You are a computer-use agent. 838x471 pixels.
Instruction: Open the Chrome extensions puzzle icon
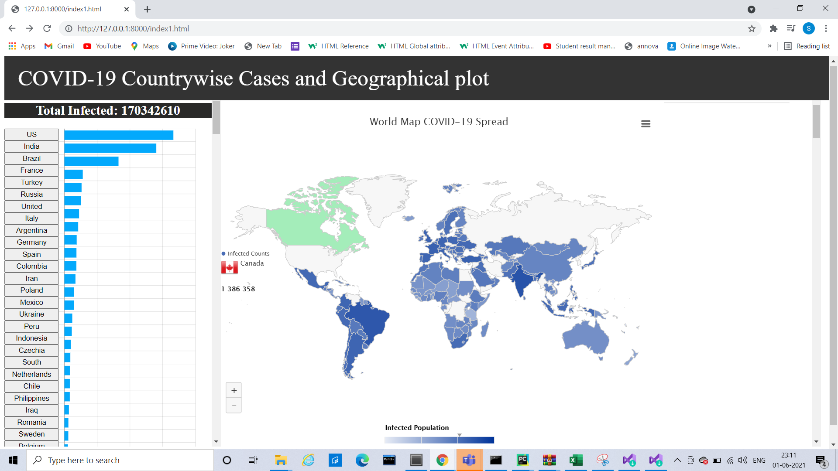click(773, 29)
